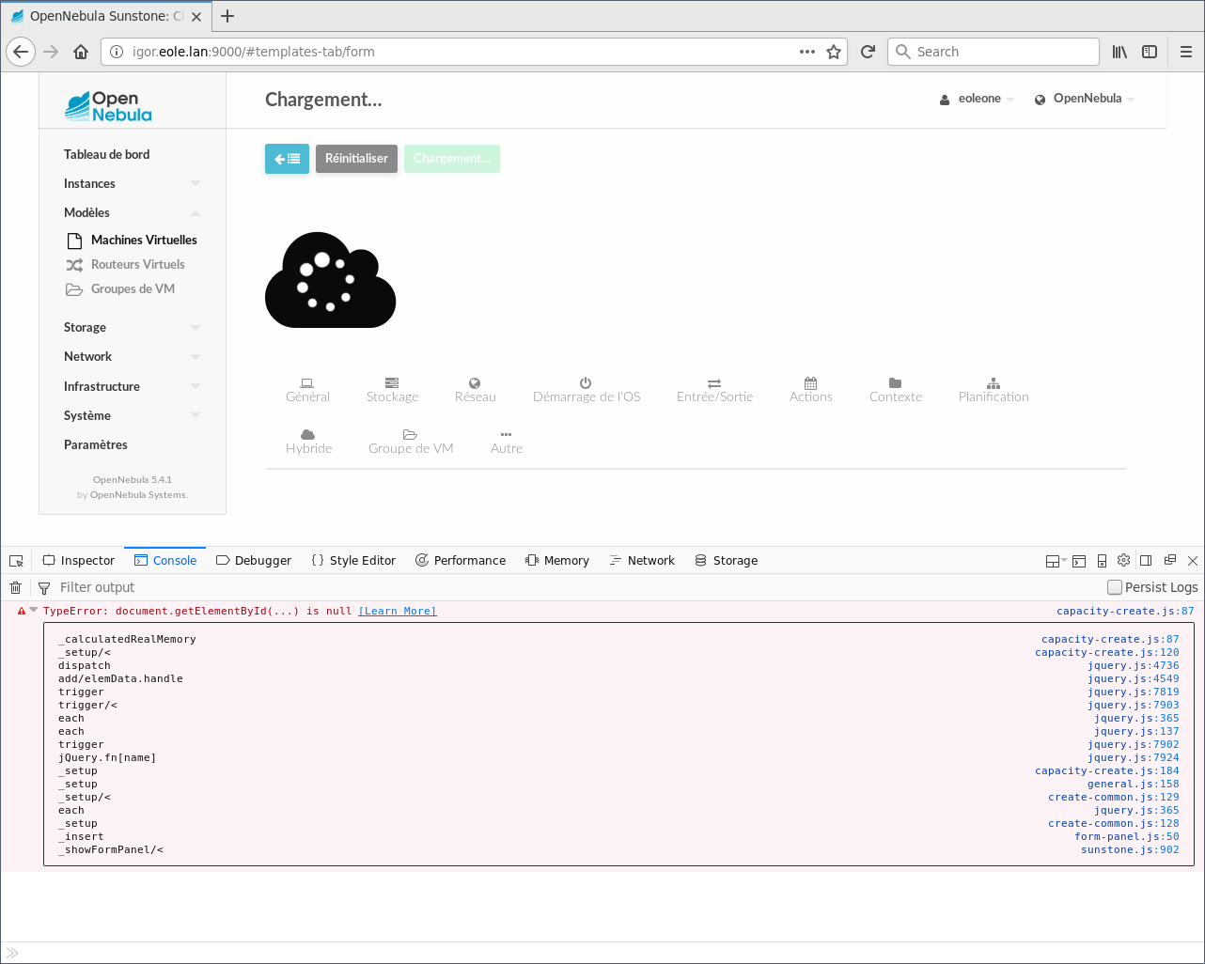The image size is (1205, 964).
Task: Enable the Persist Logs checkbox
Action: click(x=1114, y=586)
